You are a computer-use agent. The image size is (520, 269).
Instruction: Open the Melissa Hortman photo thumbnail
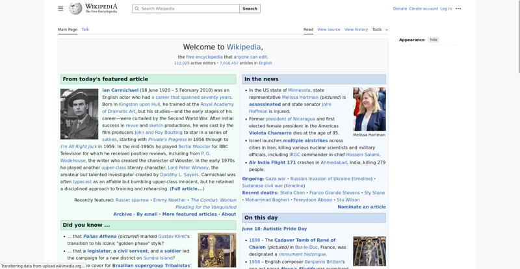[369, 109]
